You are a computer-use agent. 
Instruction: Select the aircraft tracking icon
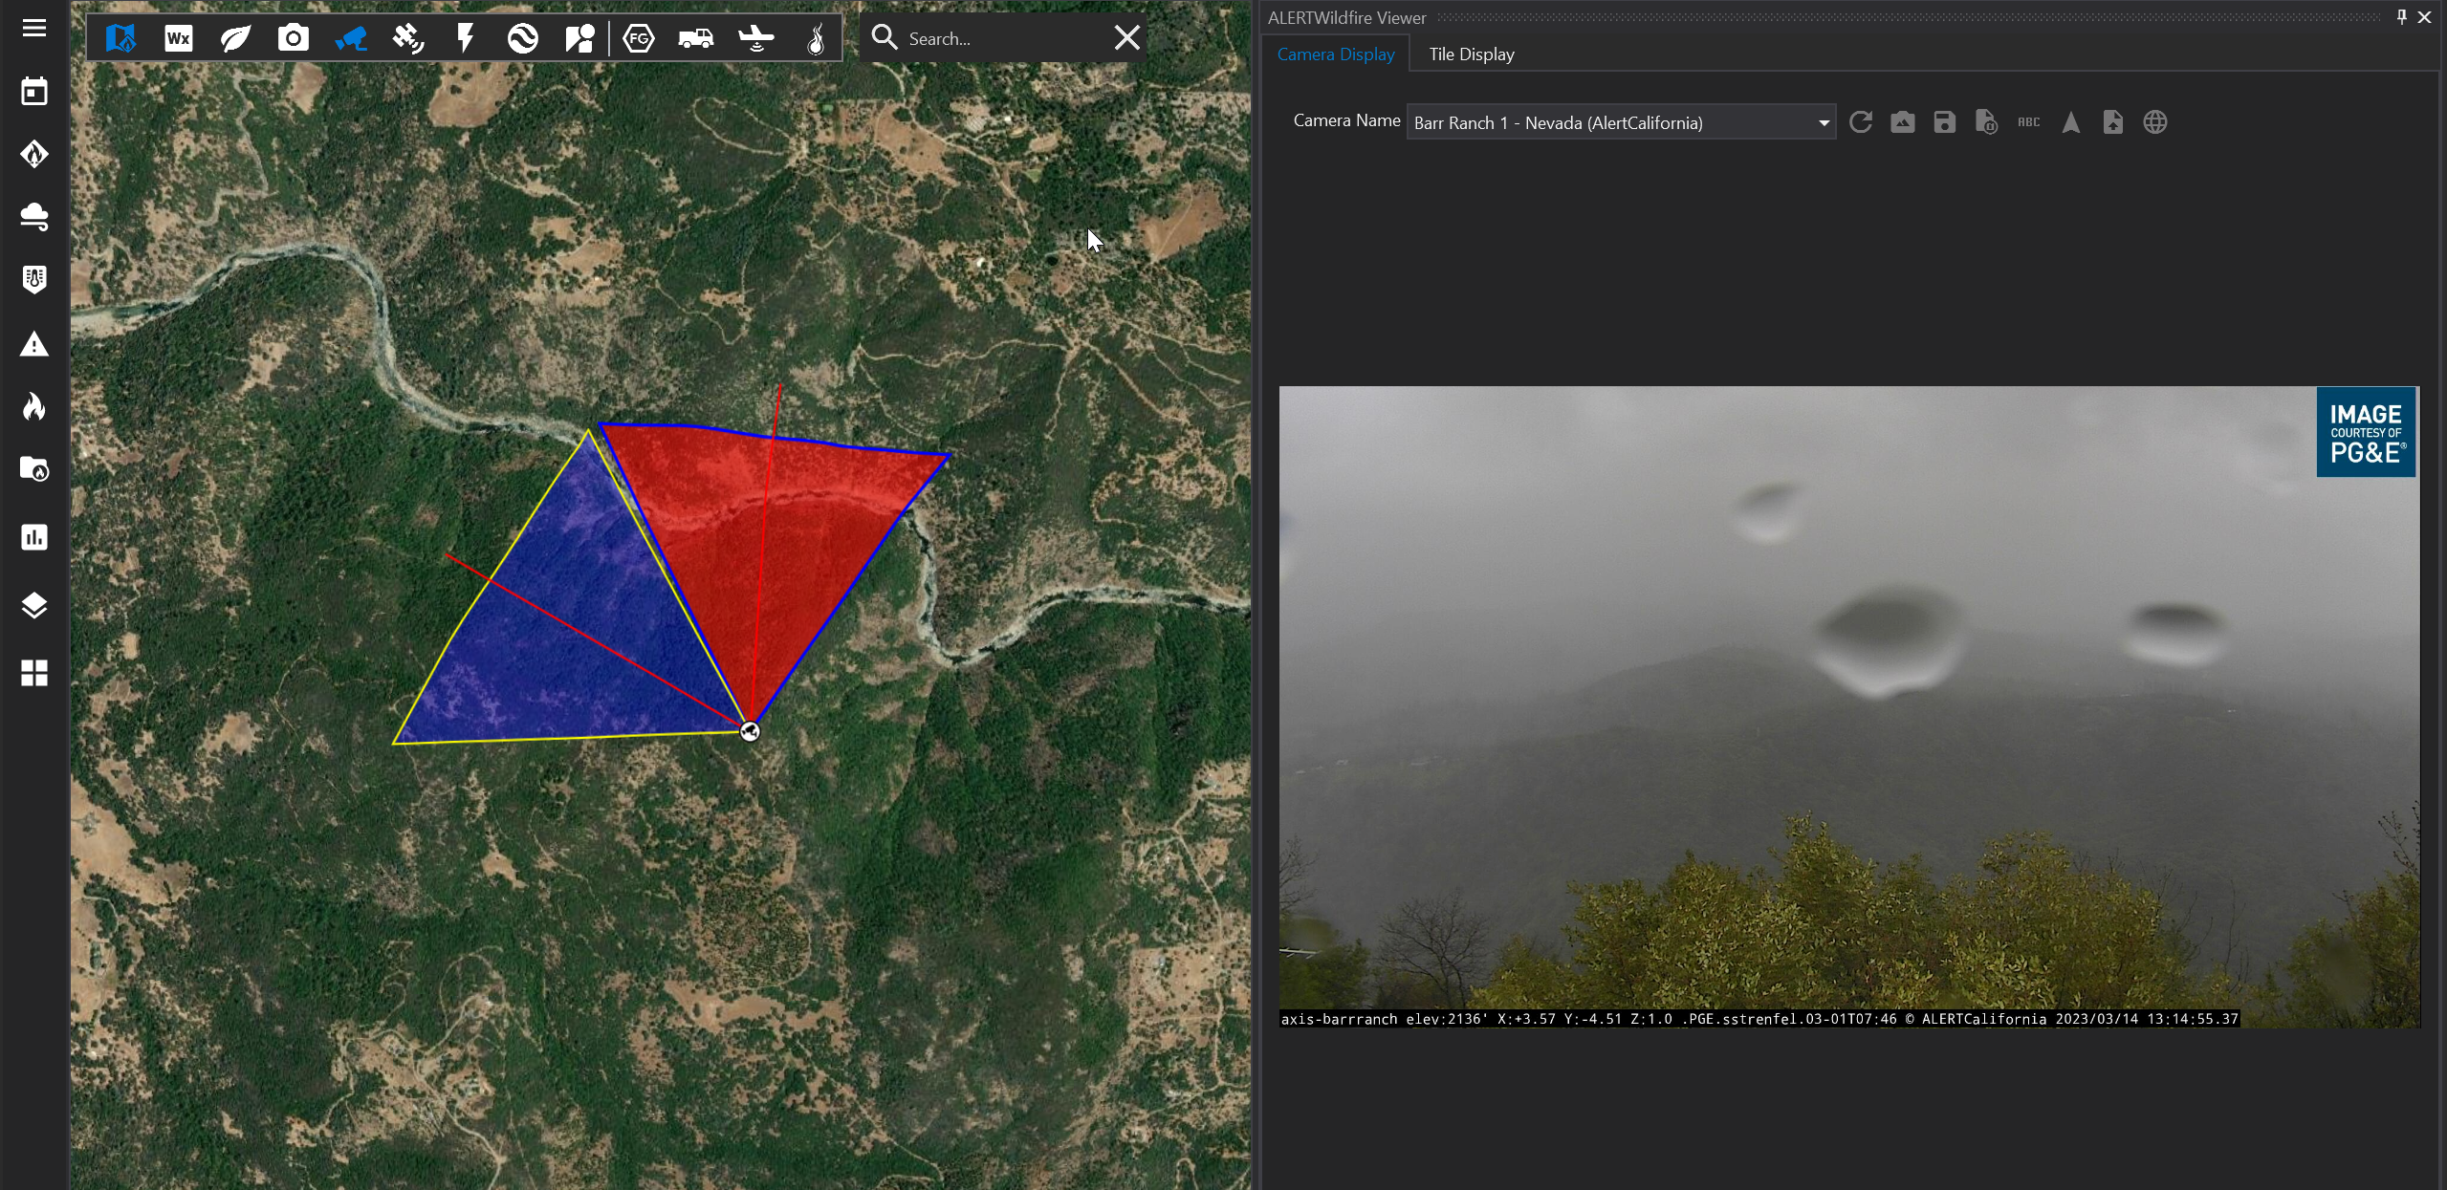point(755,38)
